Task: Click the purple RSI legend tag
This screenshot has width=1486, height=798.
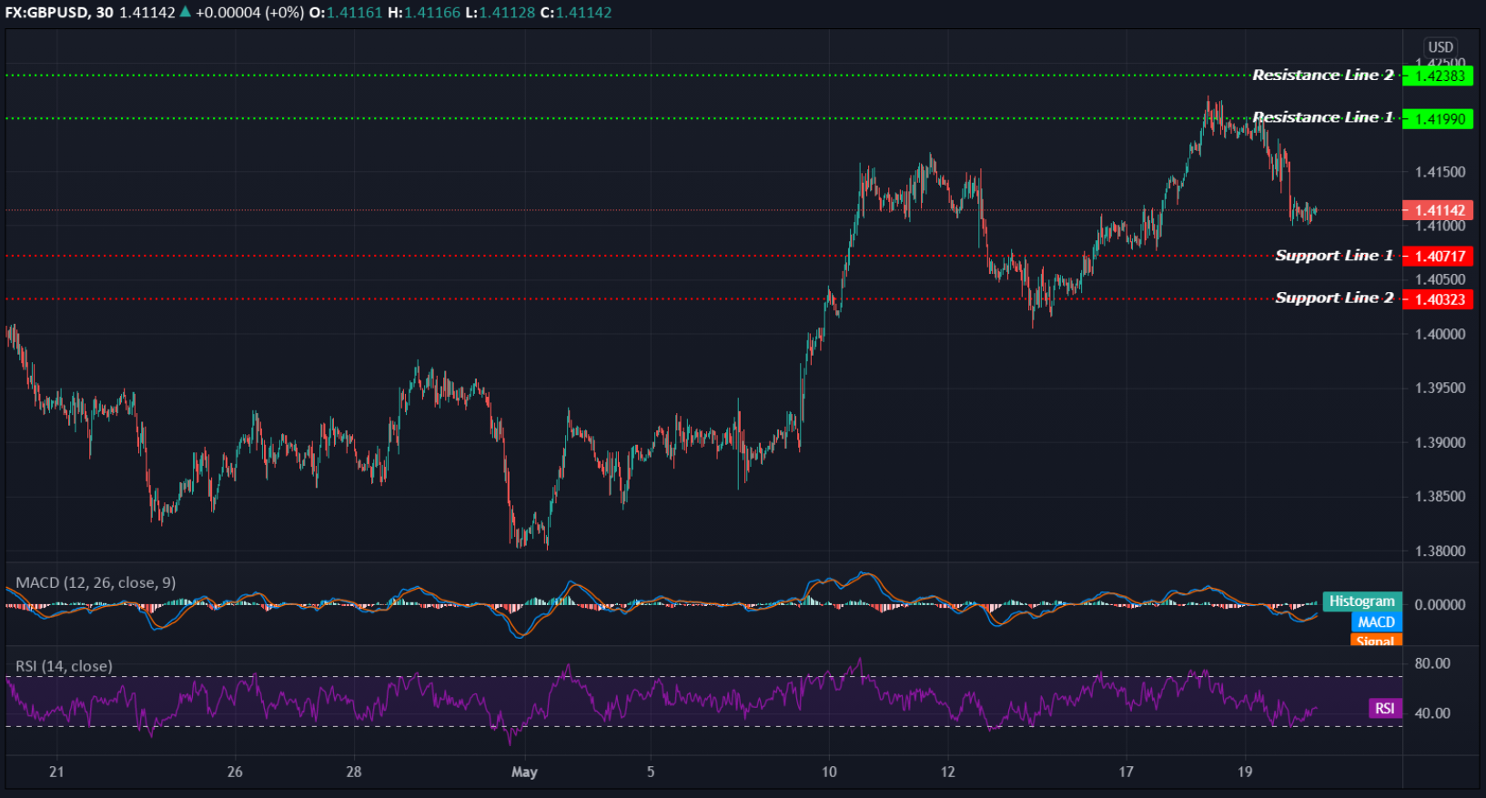Action: (x=1385, y=709)
